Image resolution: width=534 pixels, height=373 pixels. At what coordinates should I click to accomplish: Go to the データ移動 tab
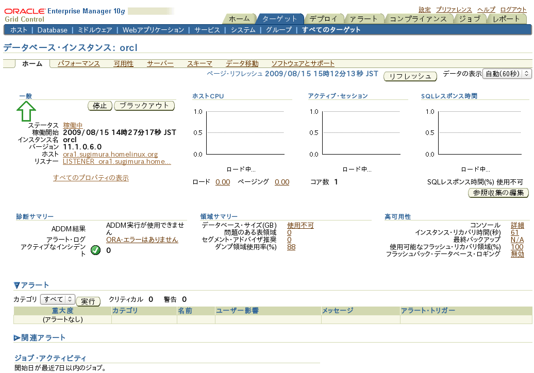(x=242, y=64)
